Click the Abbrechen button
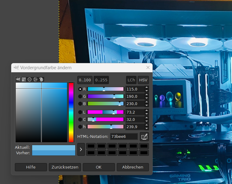The image size is (232, 184). click(x=133, y=167)
